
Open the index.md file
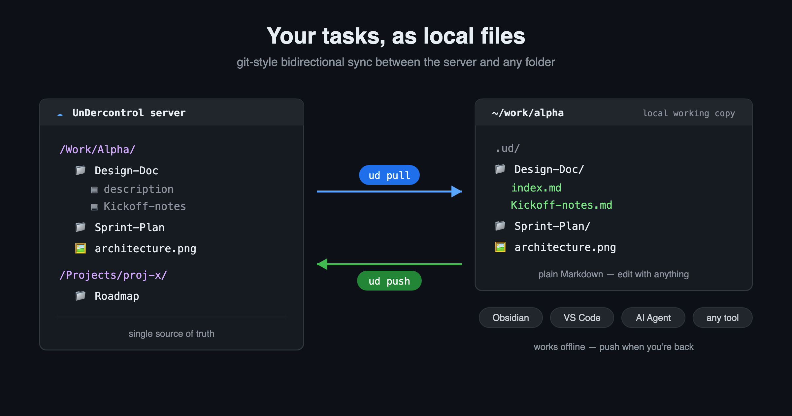click(x=536, y=188)
